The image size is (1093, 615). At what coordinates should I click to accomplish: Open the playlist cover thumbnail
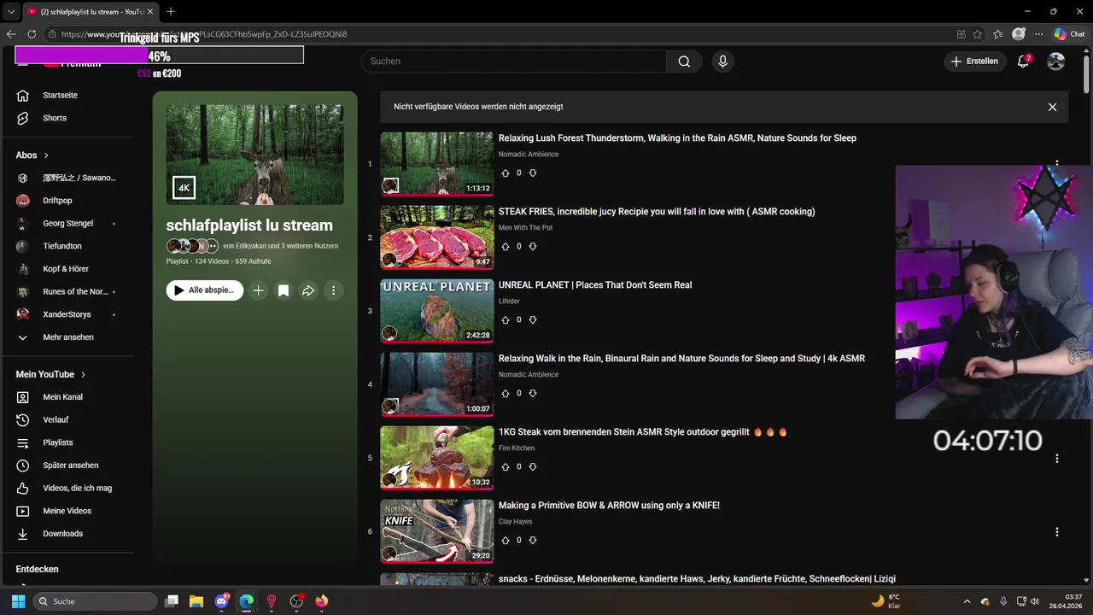pos(255,155)
